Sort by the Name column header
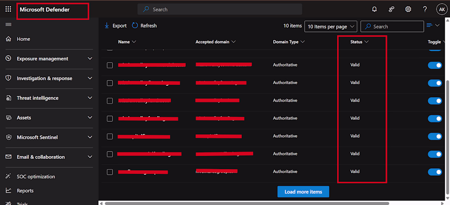This screenshot has height=205, width=450. [x=127, y=42]
